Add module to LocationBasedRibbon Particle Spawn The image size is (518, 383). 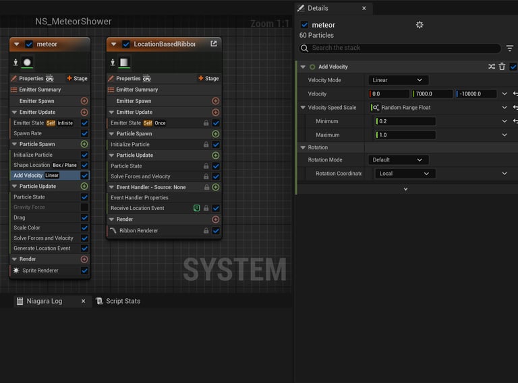[x=215, y=134]
